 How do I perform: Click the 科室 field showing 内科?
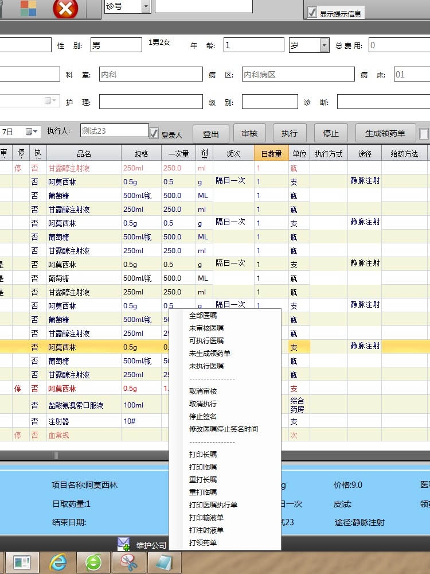pyautogui.click(x=151, y=74)
